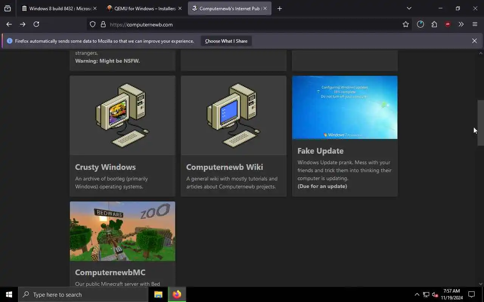
Task: Click 'Windows Update prank' description text
Action: click(344, 170)
